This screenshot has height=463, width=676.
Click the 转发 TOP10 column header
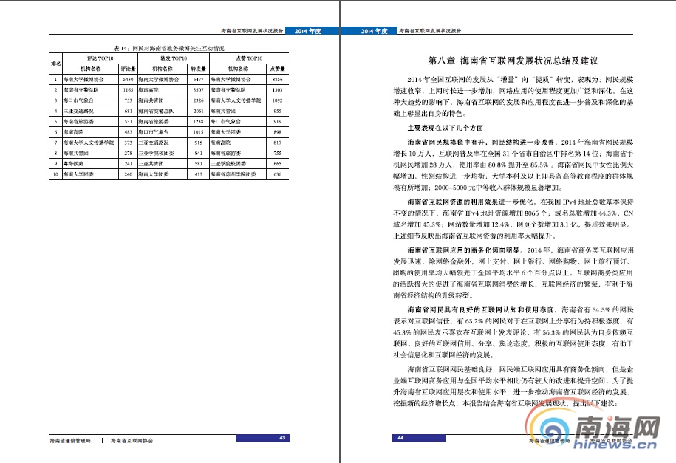click(173, 58)
